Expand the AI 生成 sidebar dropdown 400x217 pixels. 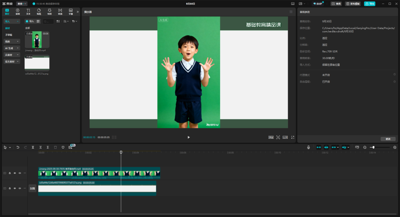tap(12, 48)
